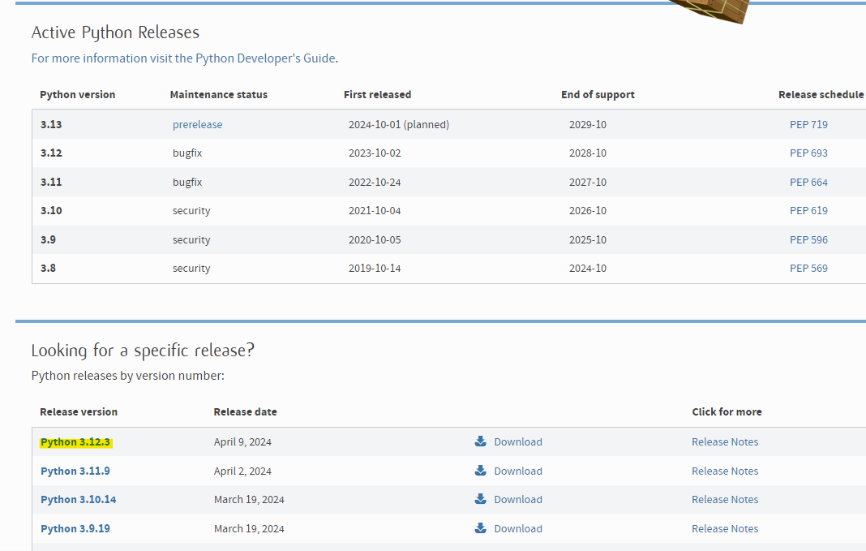Click the Active Python Releases heading
Image resolution: width=866 pixels, height=551 pixels.
pyautogui.click(x=115, y=32)
